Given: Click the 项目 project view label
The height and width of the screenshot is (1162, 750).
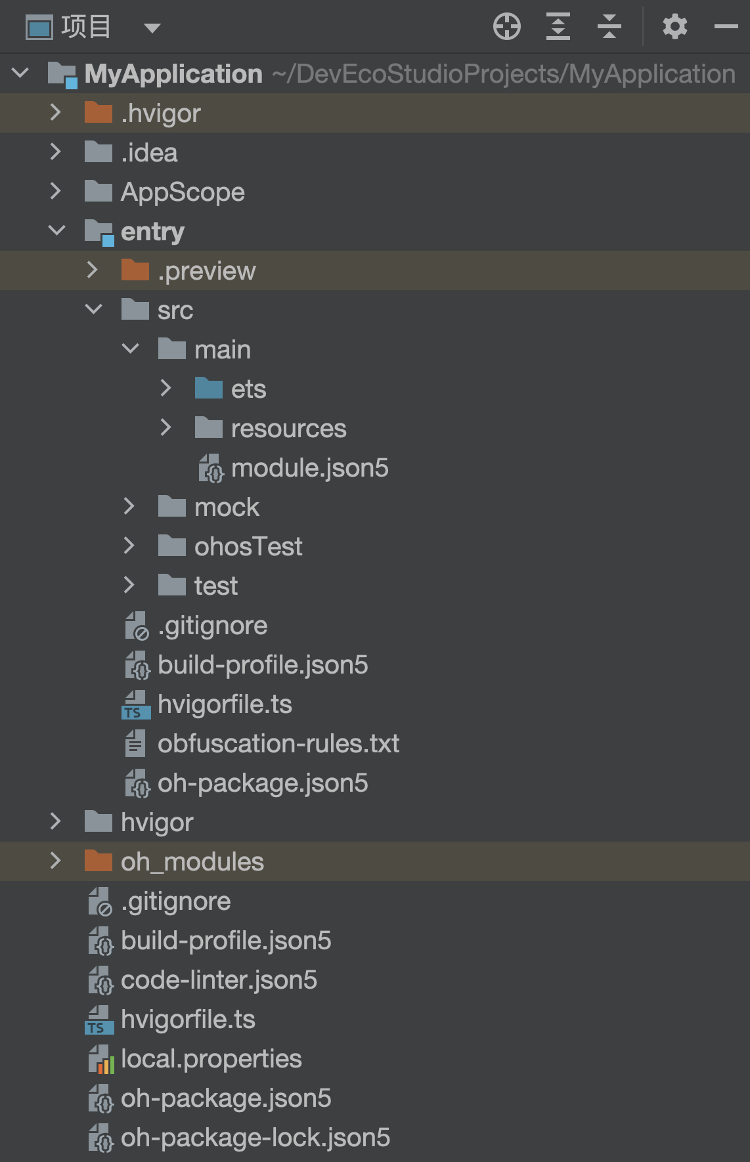Looking at the screenshot, I should [x=86, y=27].
